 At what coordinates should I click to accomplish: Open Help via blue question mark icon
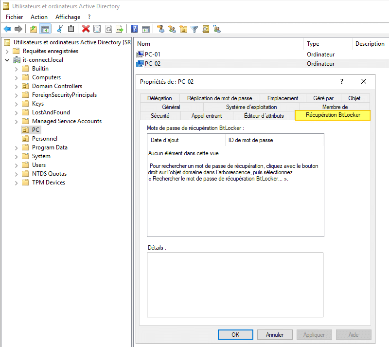(x=134, y=29)
